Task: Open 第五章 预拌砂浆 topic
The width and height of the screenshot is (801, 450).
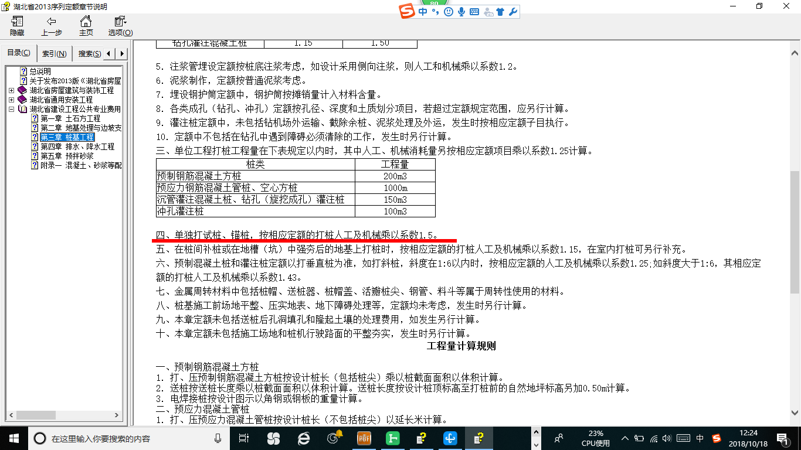Action: tap(67, 156)
